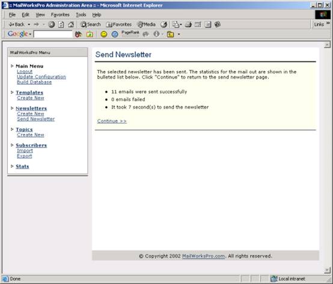This screenshot has width=333, height=284.
Task: Click the PageRank indicator
Action: [130, 34]
